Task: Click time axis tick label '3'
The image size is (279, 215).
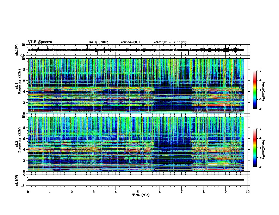Action: [94, 192]
